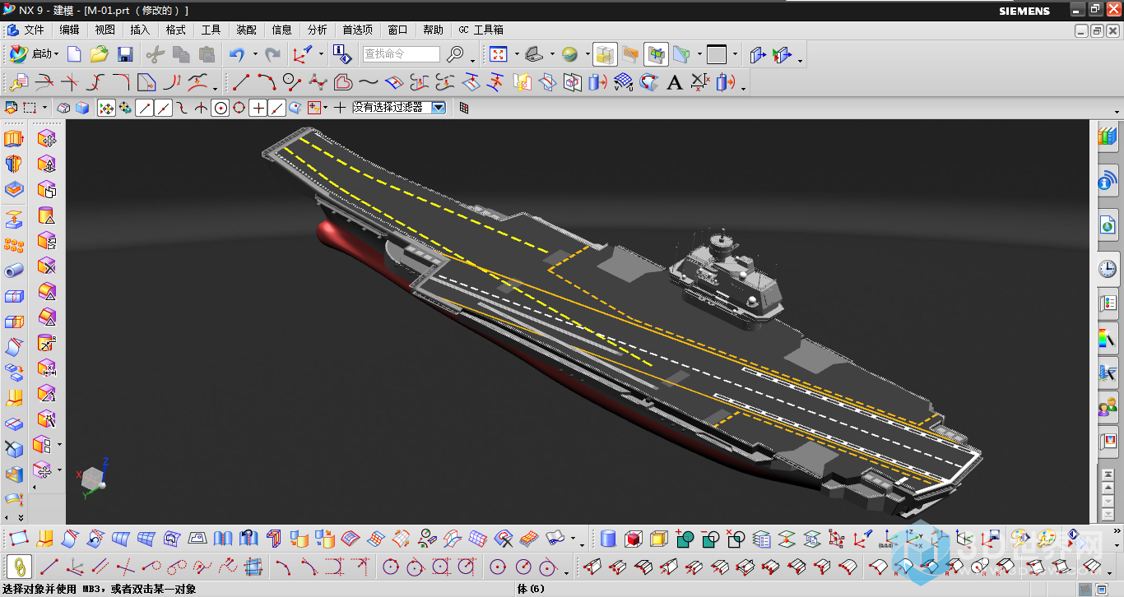This screenshot has width=1124, height=597.
Task: Click the Extrude icon in left toolbar
Action: 14,139
